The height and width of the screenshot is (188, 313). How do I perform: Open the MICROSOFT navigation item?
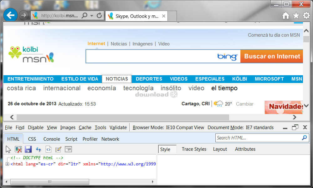(x=269, y=79)
